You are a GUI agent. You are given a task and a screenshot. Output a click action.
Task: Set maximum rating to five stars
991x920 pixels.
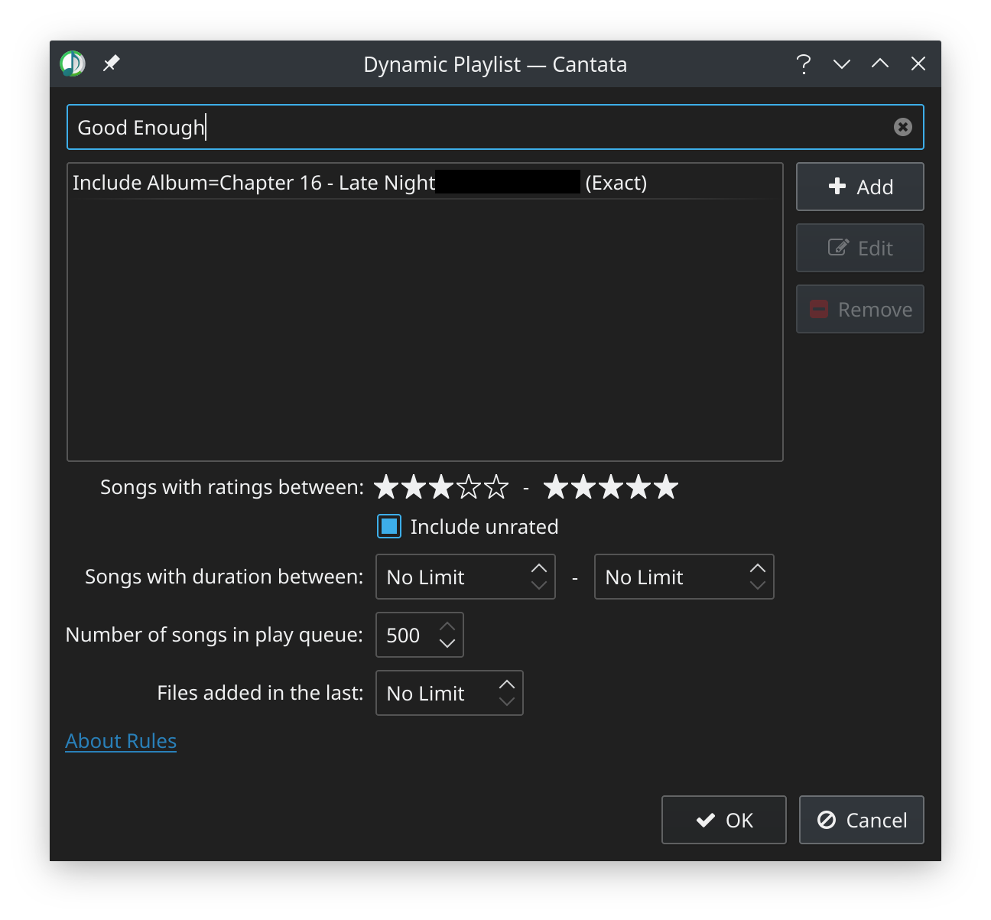[666, 487]
